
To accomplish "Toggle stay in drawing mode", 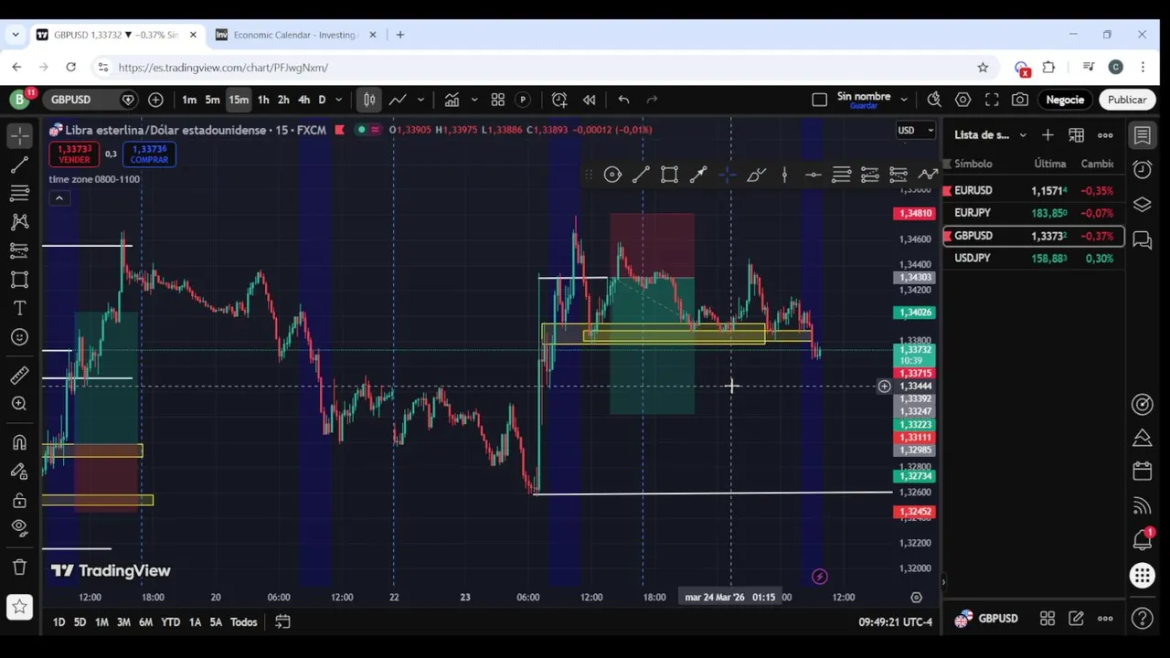I will (x=19, y=472).
